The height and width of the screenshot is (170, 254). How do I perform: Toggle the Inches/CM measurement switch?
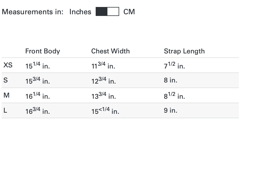coord(107,12)
